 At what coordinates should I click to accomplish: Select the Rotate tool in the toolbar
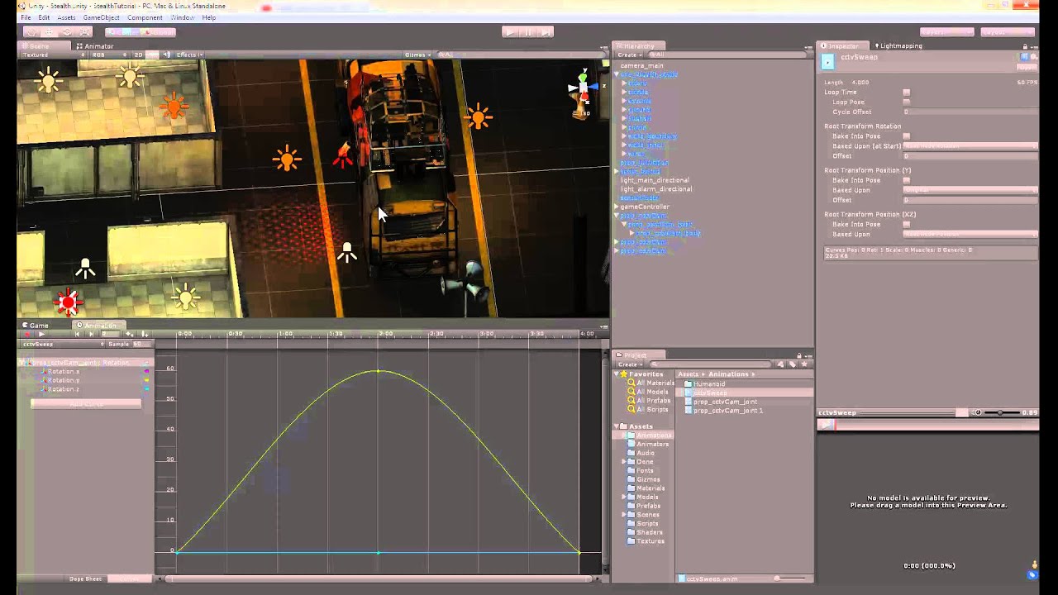pos(68,32)
